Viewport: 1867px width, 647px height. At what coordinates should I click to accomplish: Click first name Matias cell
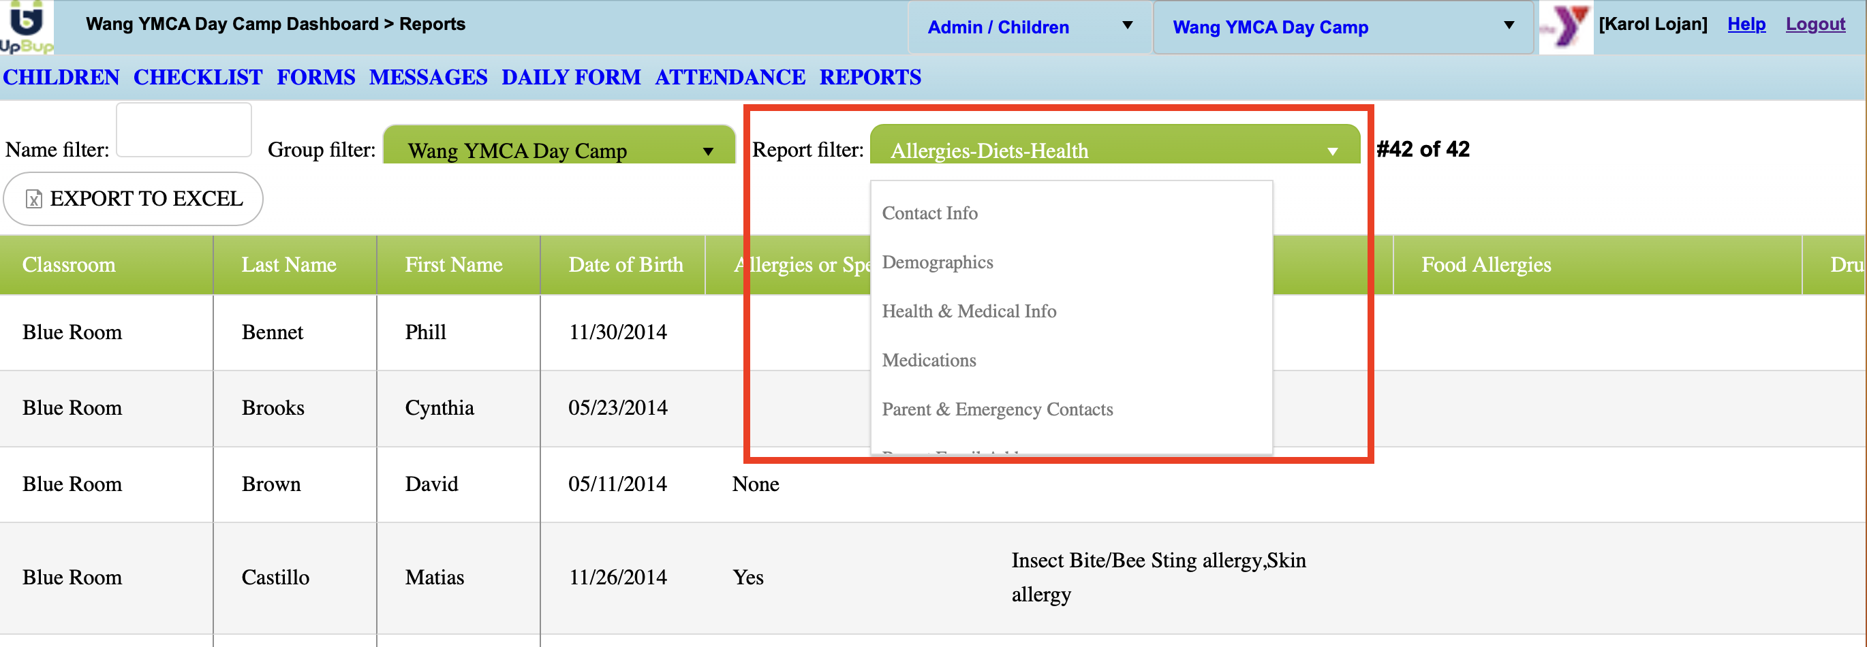coord(434,578)
